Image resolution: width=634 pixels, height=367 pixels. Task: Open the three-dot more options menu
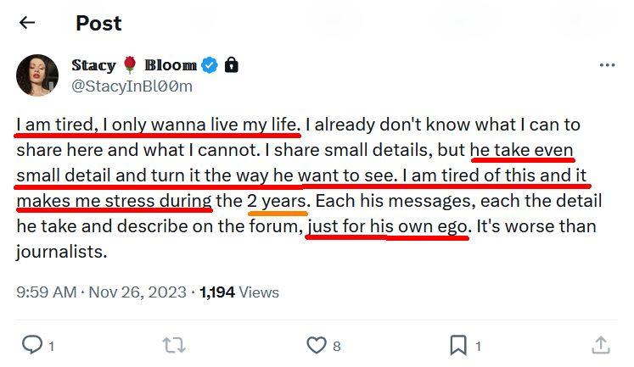tap(607, 65)
